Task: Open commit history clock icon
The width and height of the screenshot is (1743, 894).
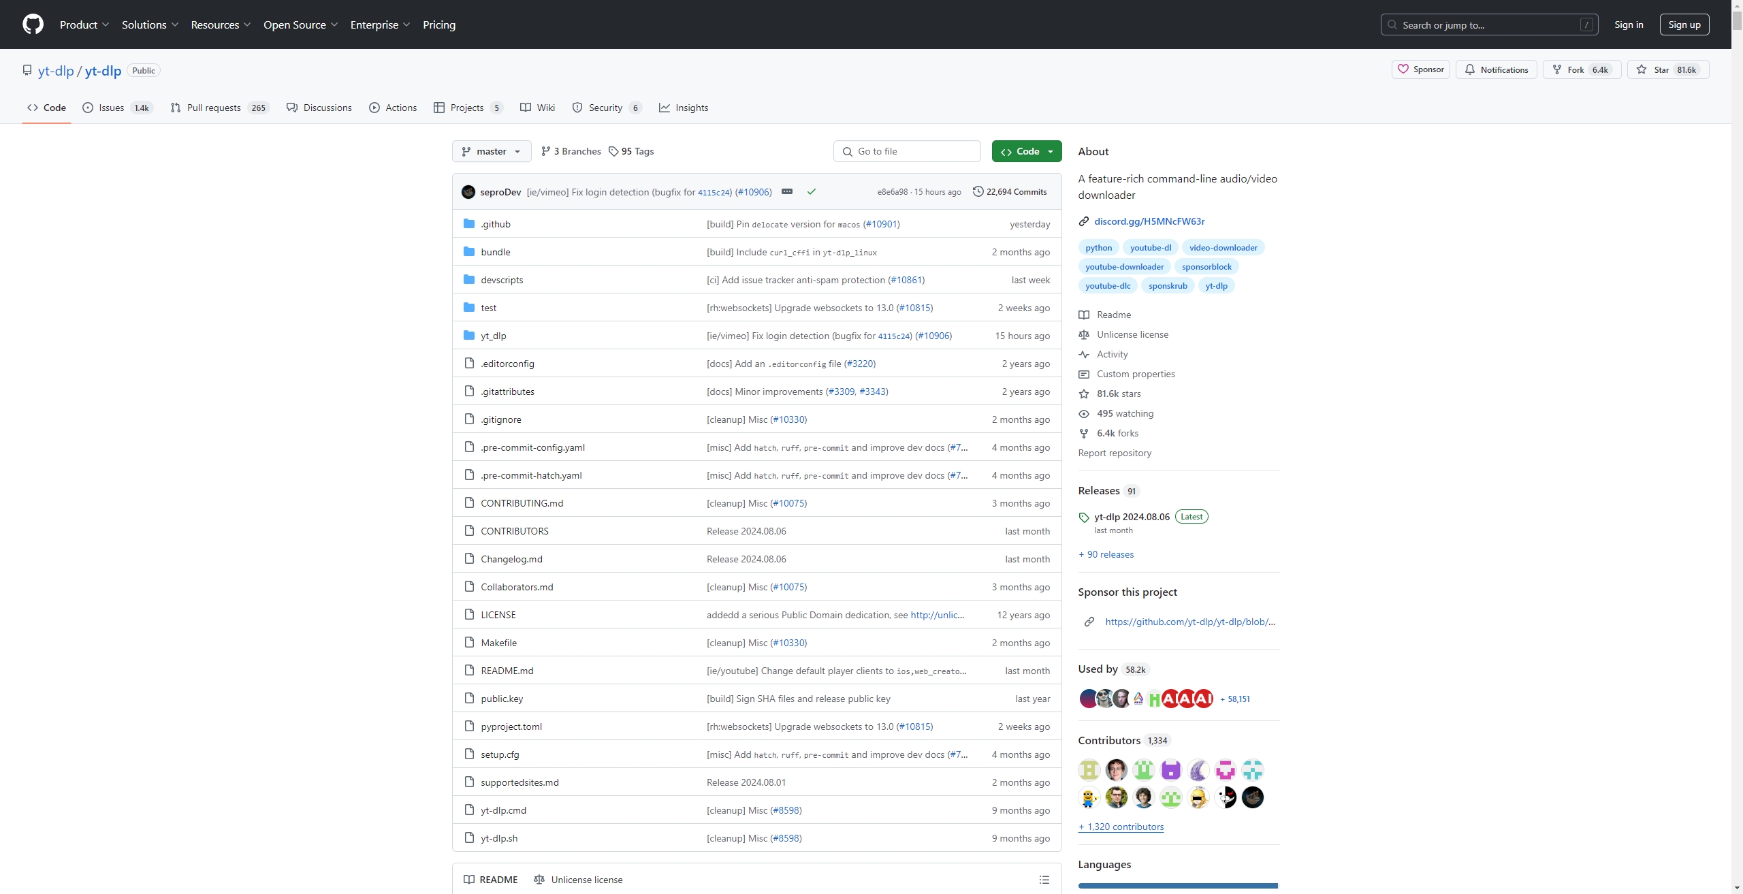Action: click(978, 192)
